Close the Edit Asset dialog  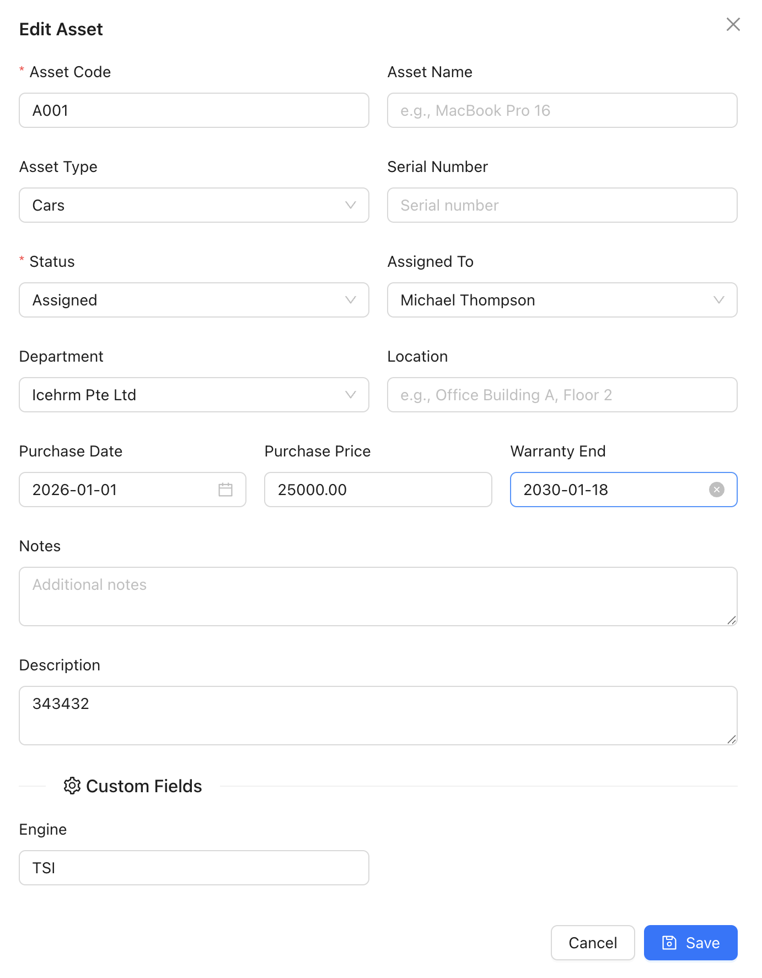click(x=733, y=24)
